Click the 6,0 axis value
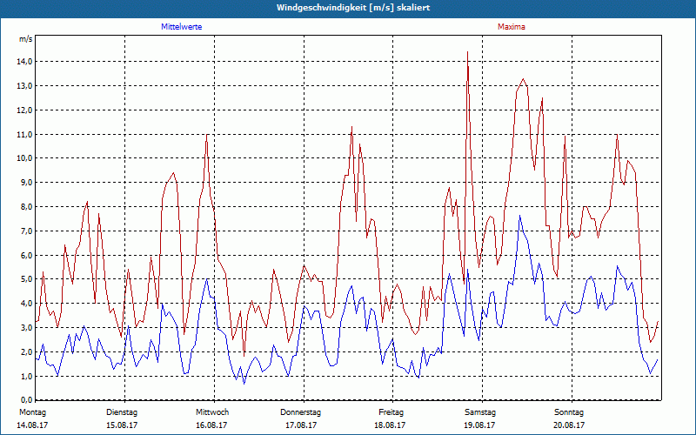Viewport: 696px width, 435px height. [27, 255]
